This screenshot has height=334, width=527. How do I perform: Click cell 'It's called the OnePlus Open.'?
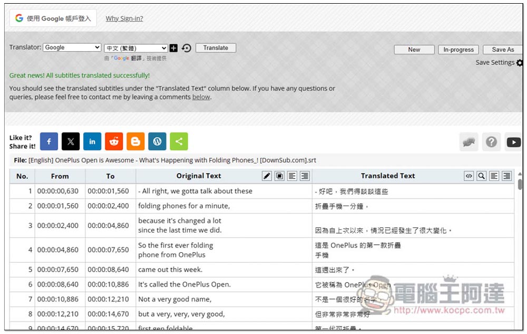click(x=224, y=284)
